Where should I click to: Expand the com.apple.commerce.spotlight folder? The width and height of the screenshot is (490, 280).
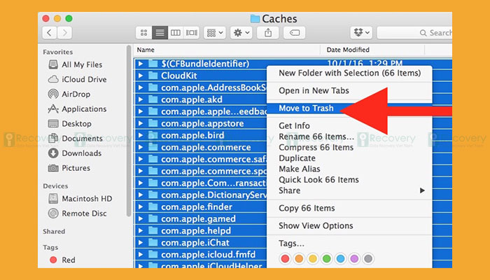tap(141, 171)
